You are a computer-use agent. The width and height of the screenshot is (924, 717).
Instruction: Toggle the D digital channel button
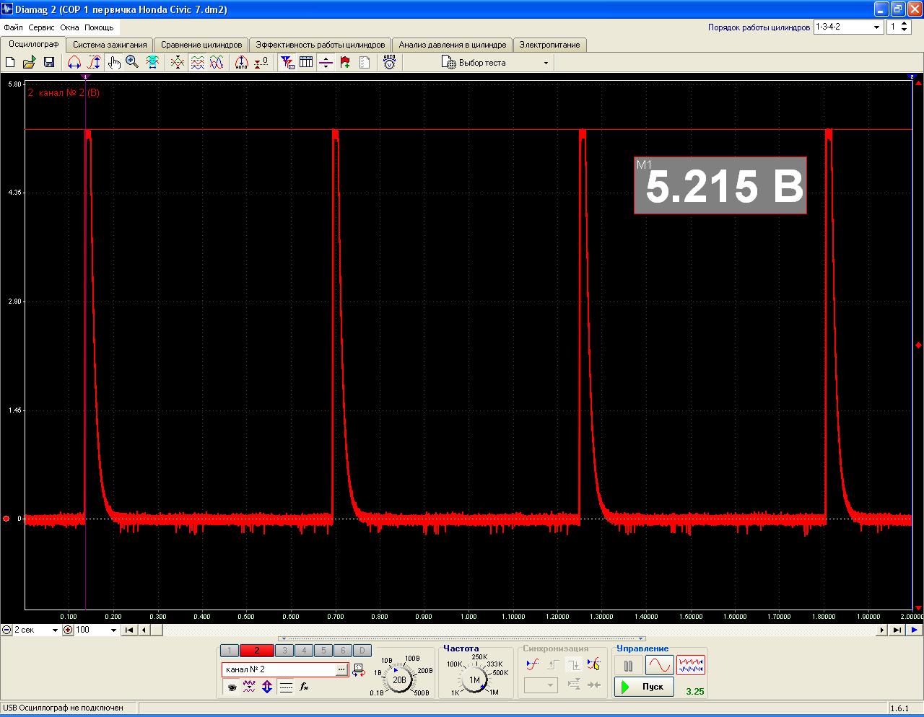(362, 651)
